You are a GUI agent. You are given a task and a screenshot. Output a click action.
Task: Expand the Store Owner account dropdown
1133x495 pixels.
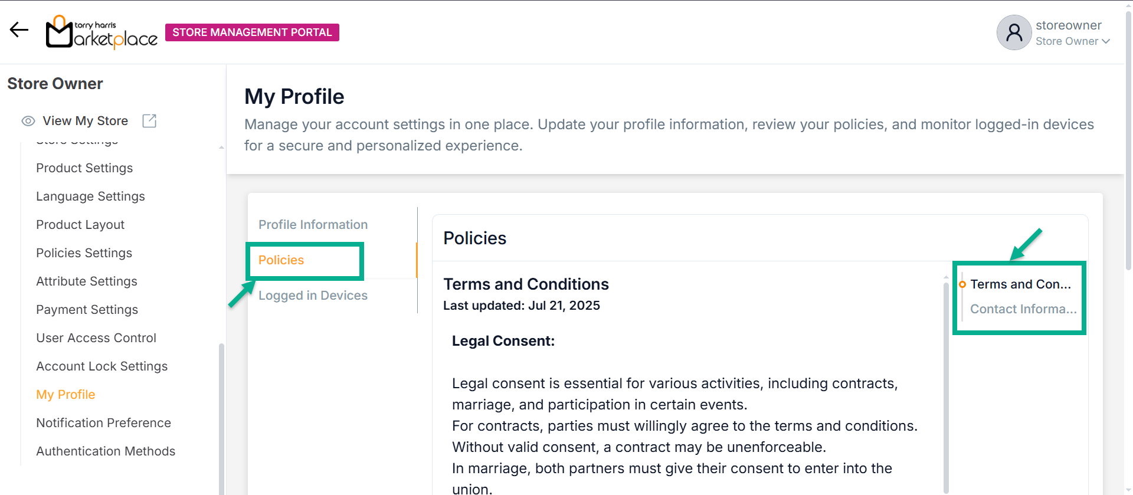[x=1073, y=41]
